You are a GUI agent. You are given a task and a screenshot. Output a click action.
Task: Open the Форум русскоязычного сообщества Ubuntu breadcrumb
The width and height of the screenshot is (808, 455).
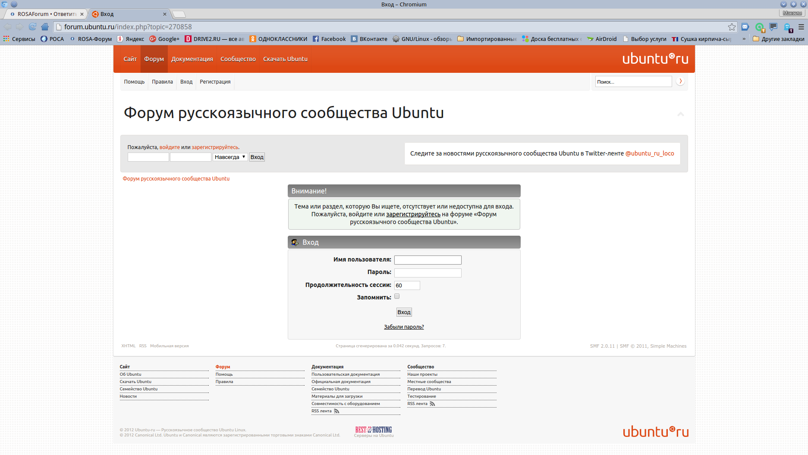176,179
